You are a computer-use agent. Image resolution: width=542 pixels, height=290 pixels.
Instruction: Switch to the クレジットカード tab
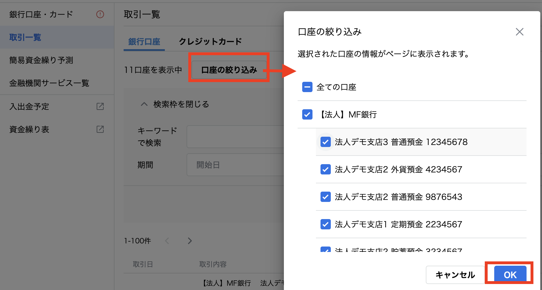click(210, 42)
